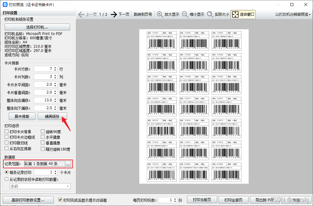Adjust right offset stepper
Viewport: 313px width, 206px height.
click(55, 100)
